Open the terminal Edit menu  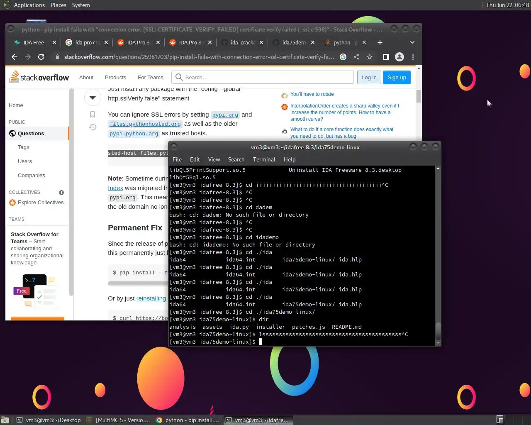195,159
